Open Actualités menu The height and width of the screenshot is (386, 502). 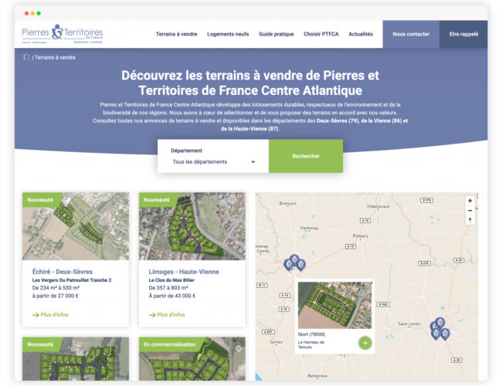tap(361, 34)
